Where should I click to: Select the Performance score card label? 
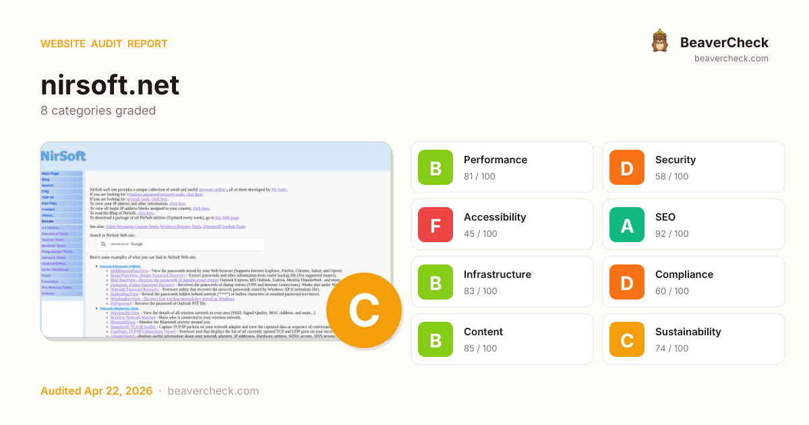(496, 160)
